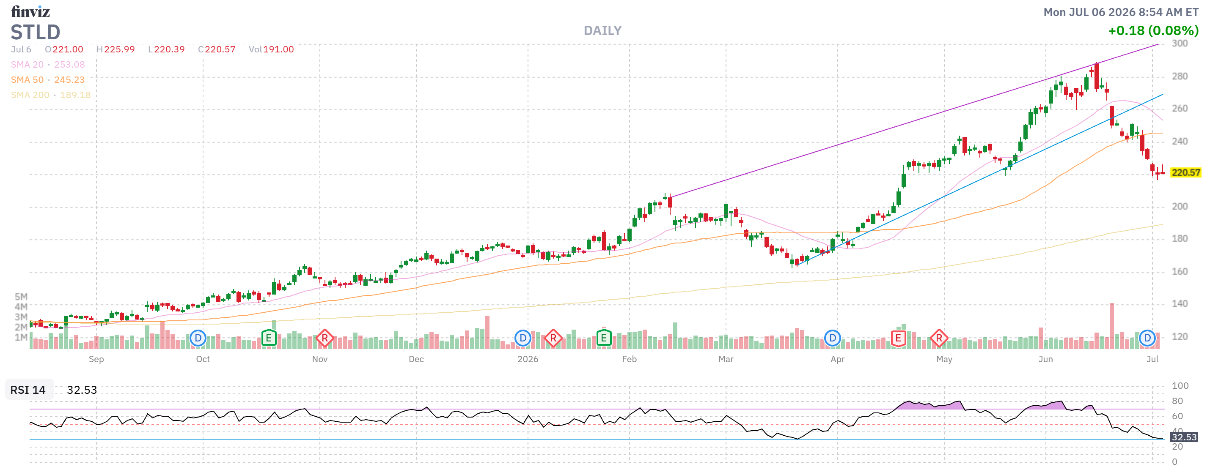Click the tallest June volume bar
Viewport: 1210px width, 475px height.
click(x=1112, y=326)
